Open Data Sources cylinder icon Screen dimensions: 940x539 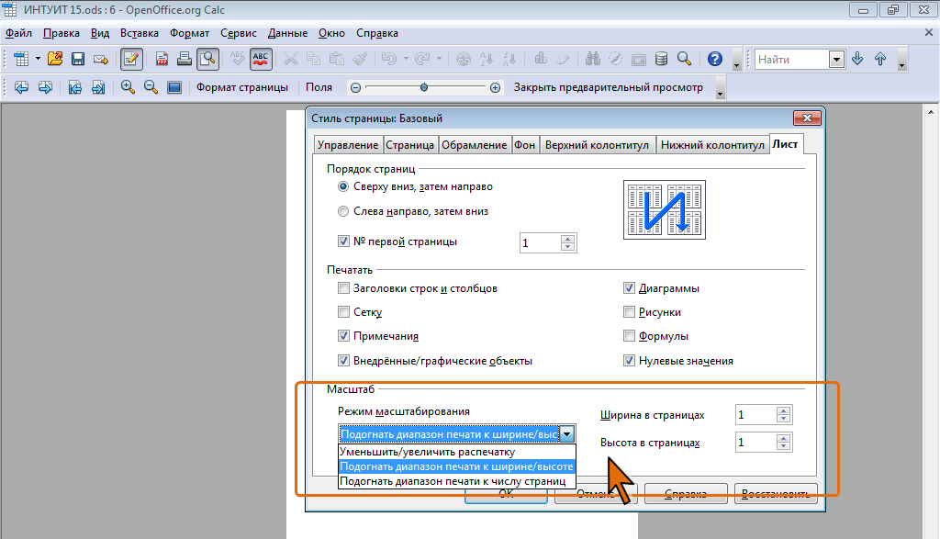[661, 59]
